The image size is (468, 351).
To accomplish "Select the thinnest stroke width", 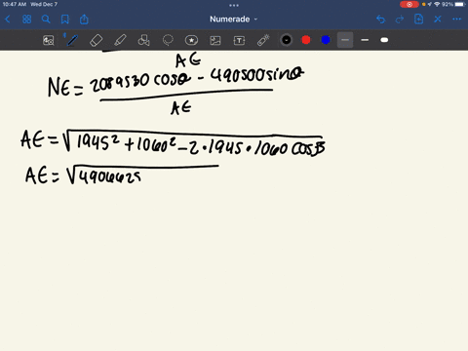I will (345, 40).
